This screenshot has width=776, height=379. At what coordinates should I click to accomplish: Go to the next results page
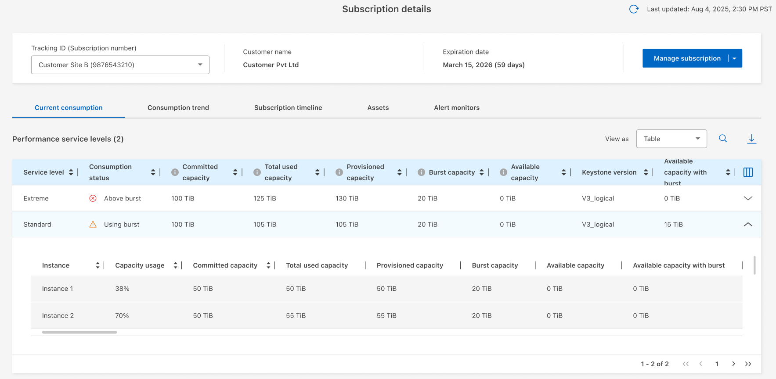pos(733,364)
